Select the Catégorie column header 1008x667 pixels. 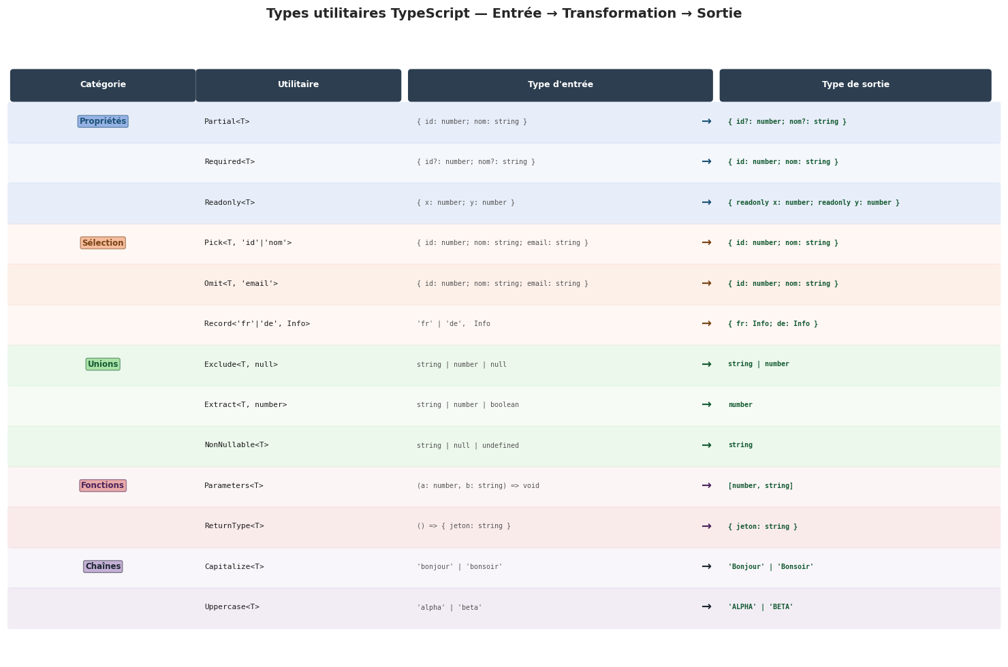pyautogui.click(x=103, y=85)
